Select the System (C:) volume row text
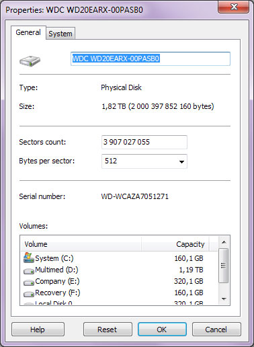The image size is (254, 347). tap(54, 258)
